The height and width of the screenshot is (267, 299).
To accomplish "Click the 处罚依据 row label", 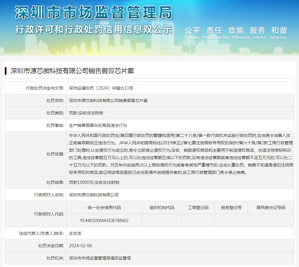I will (x=55, y=154).
